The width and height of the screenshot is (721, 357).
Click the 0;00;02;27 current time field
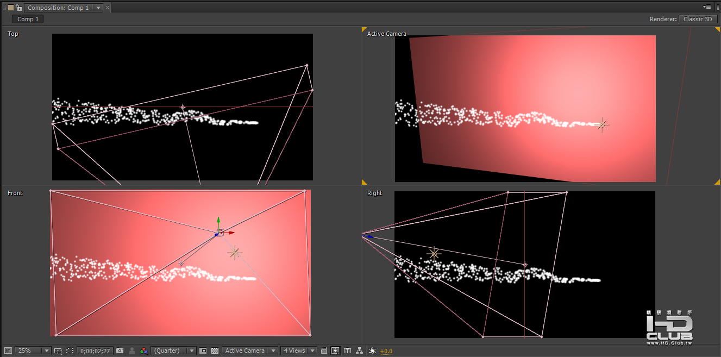[95, 351]
